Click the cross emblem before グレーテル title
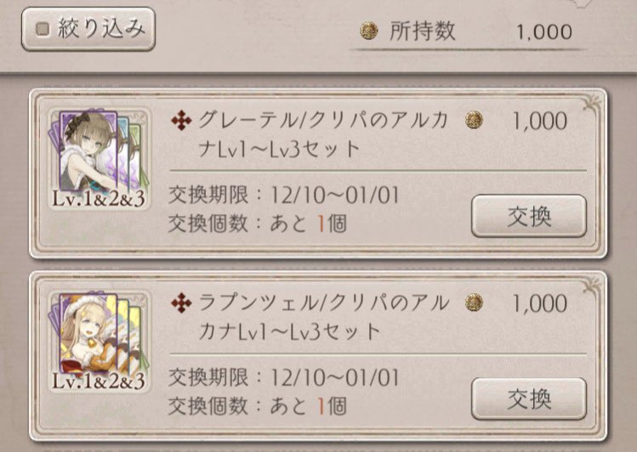Viewport: 637px width, 452px height. [x=180, y=121]
